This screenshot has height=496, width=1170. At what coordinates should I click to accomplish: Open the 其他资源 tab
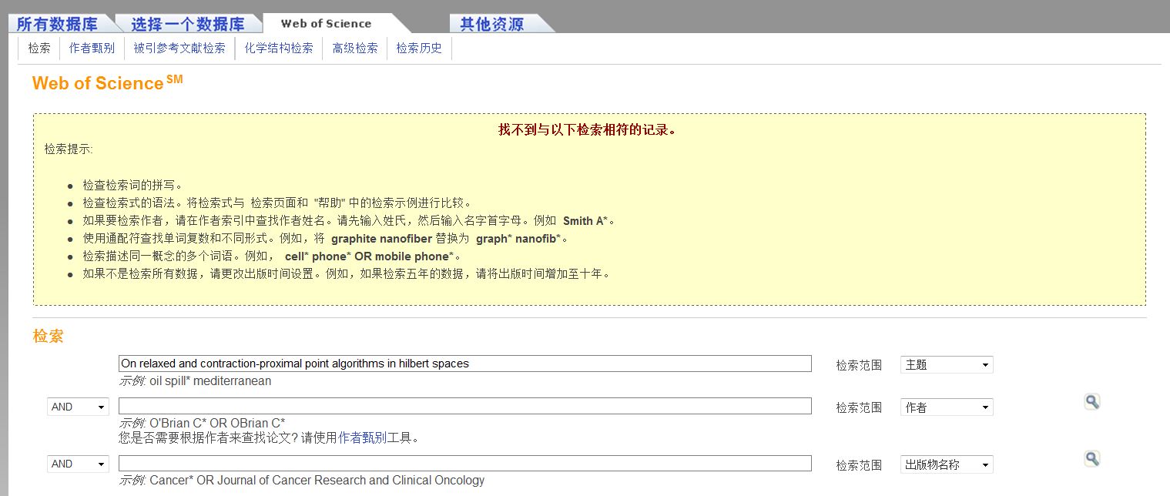491,24
